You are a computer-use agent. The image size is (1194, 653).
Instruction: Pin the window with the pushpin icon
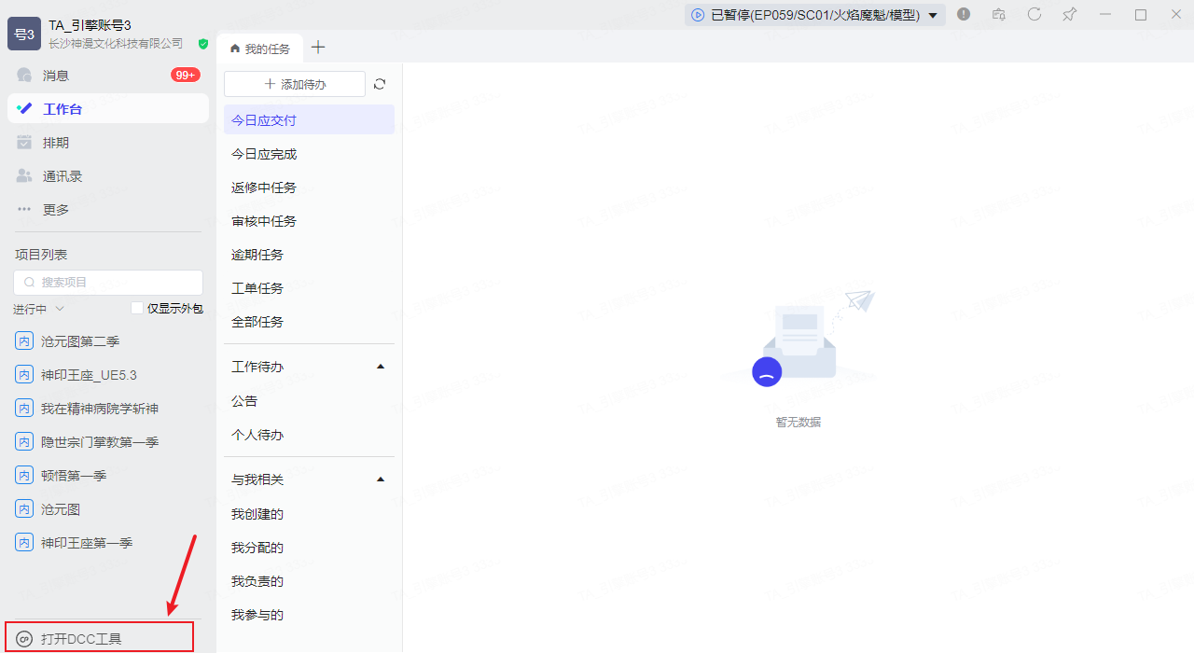[x=1070, y=14]
